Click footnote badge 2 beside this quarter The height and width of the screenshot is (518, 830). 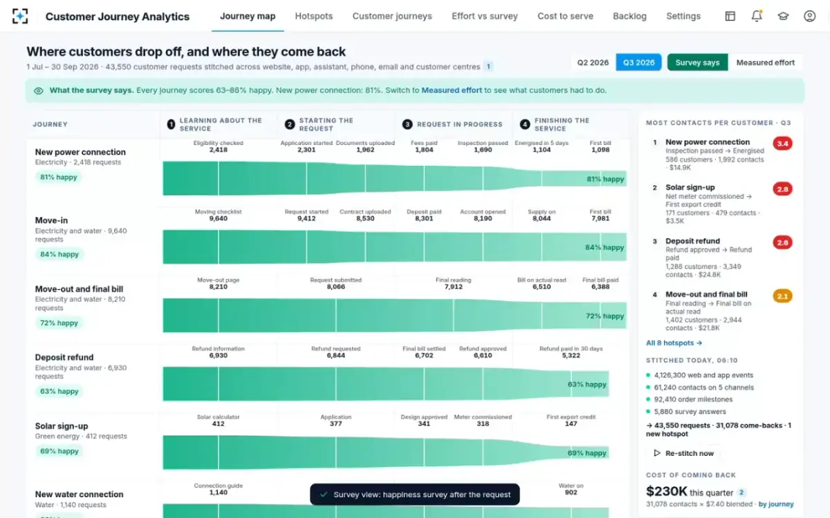tap(741, 492)
